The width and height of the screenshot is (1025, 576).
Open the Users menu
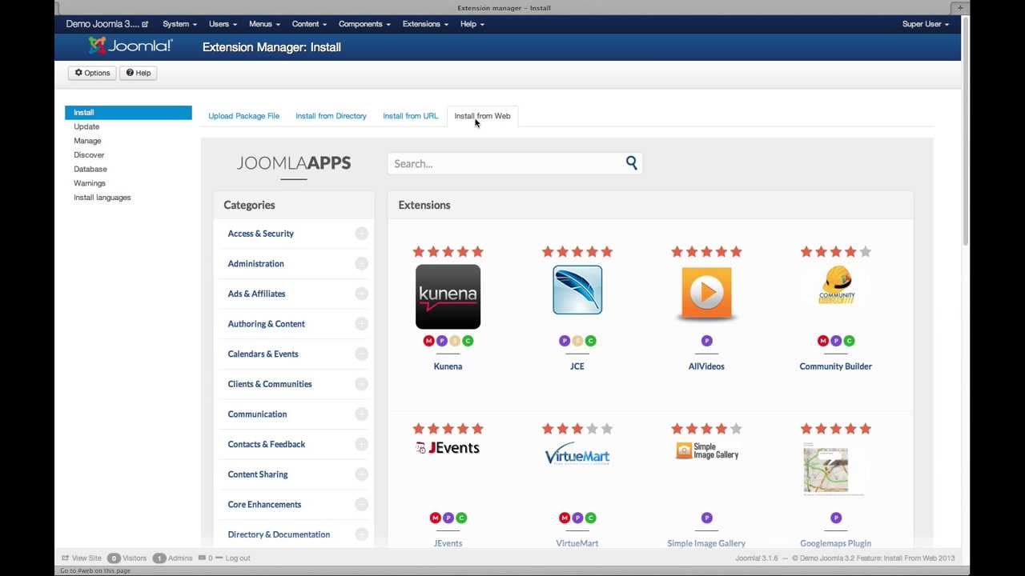pos(223,24)
